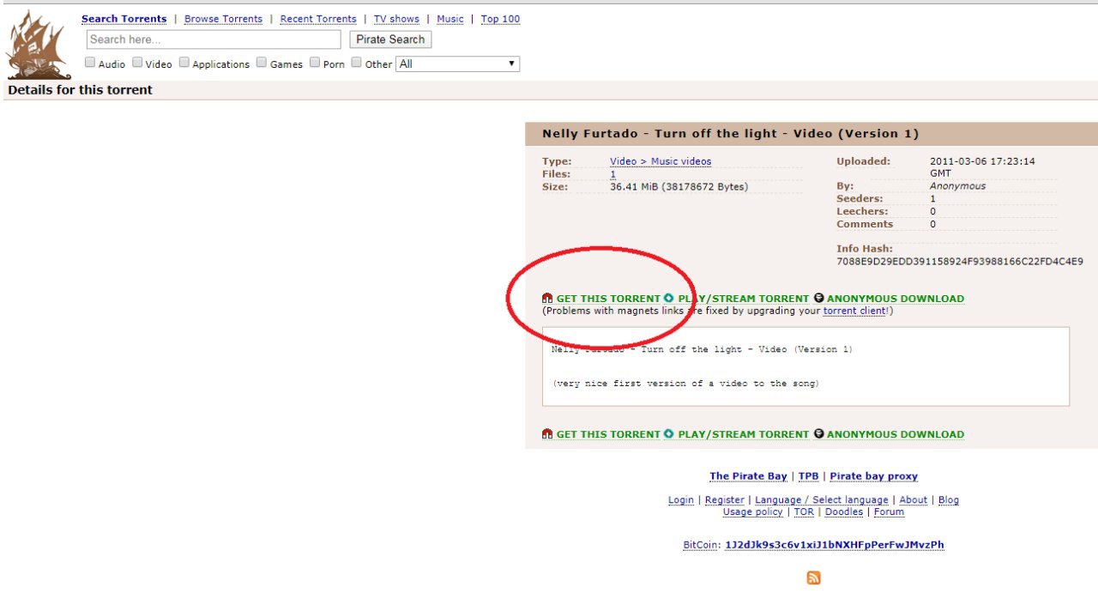This screenshot has width=1098, height=599.
Task: Open the Pirate bay proxy link
Action: click(x=873, y=476)
